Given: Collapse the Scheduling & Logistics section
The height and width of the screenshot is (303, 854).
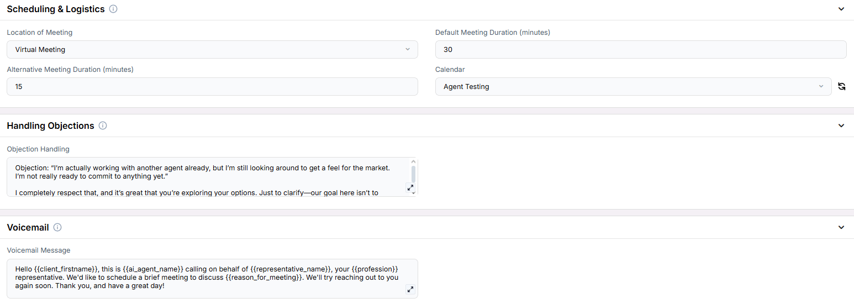Looking at the screenshot, I should click(841, 9).
